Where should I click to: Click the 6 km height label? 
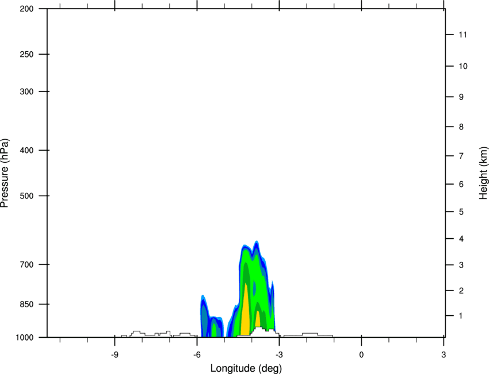point(461,184)
